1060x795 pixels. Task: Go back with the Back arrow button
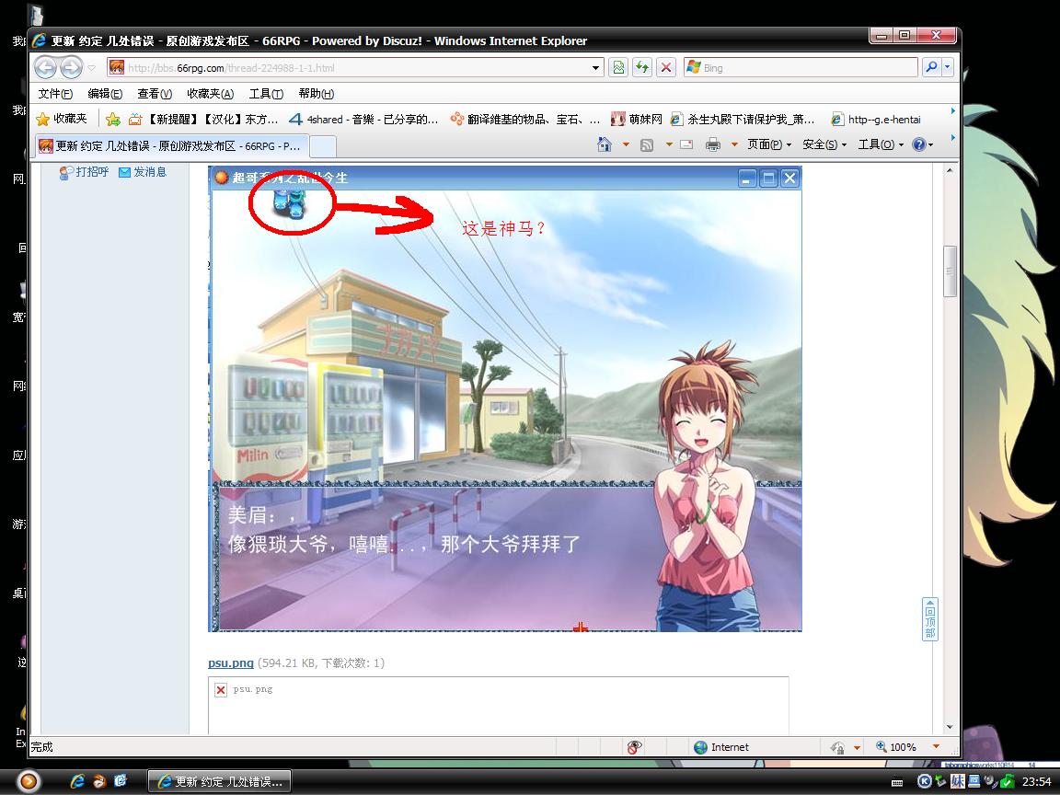[x=46, y=67]
